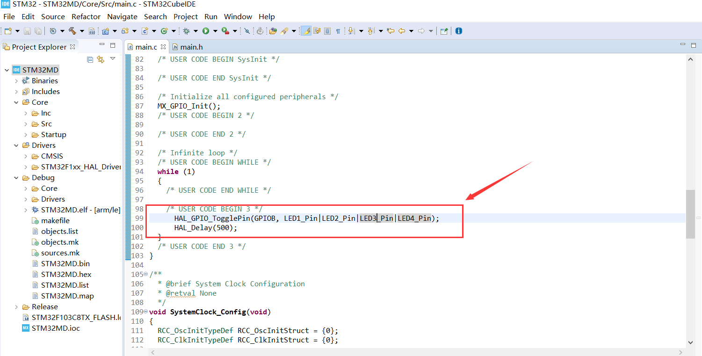Maximize the editor area
The height and width of the screenshot is (356, 702).
click(x=695, y=45)
